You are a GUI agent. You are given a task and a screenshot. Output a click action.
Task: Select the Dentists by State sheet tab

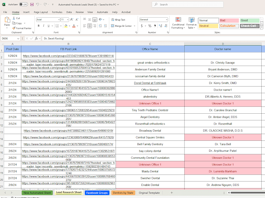click(x=123, y=193)
